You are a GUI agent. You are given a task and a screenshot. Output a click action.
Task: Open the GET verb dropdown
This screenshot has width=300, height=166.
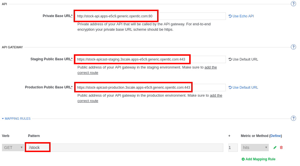point(13,148)
